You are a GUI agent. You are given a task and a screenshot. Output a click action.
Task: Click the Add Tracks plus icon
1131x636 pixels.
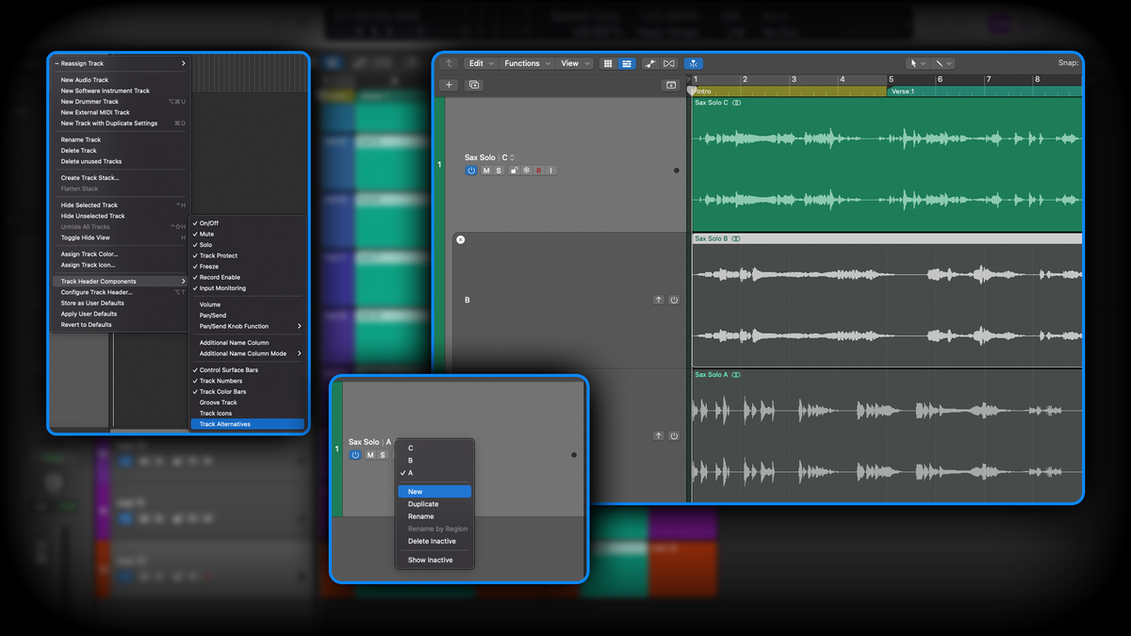(x=449, y=84)
